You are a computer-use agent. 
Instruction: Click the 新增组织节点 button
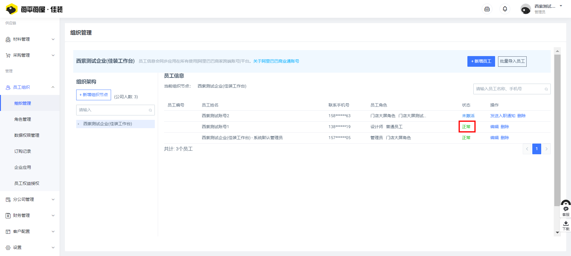[93, 95]
